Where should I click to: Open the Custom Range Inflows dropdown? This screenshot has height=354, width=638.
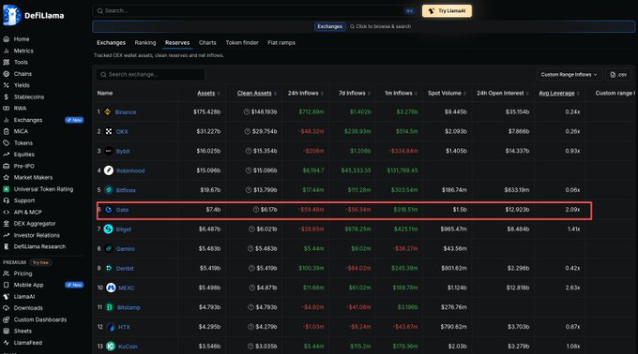pyautogui.click(x=569, y=75)
